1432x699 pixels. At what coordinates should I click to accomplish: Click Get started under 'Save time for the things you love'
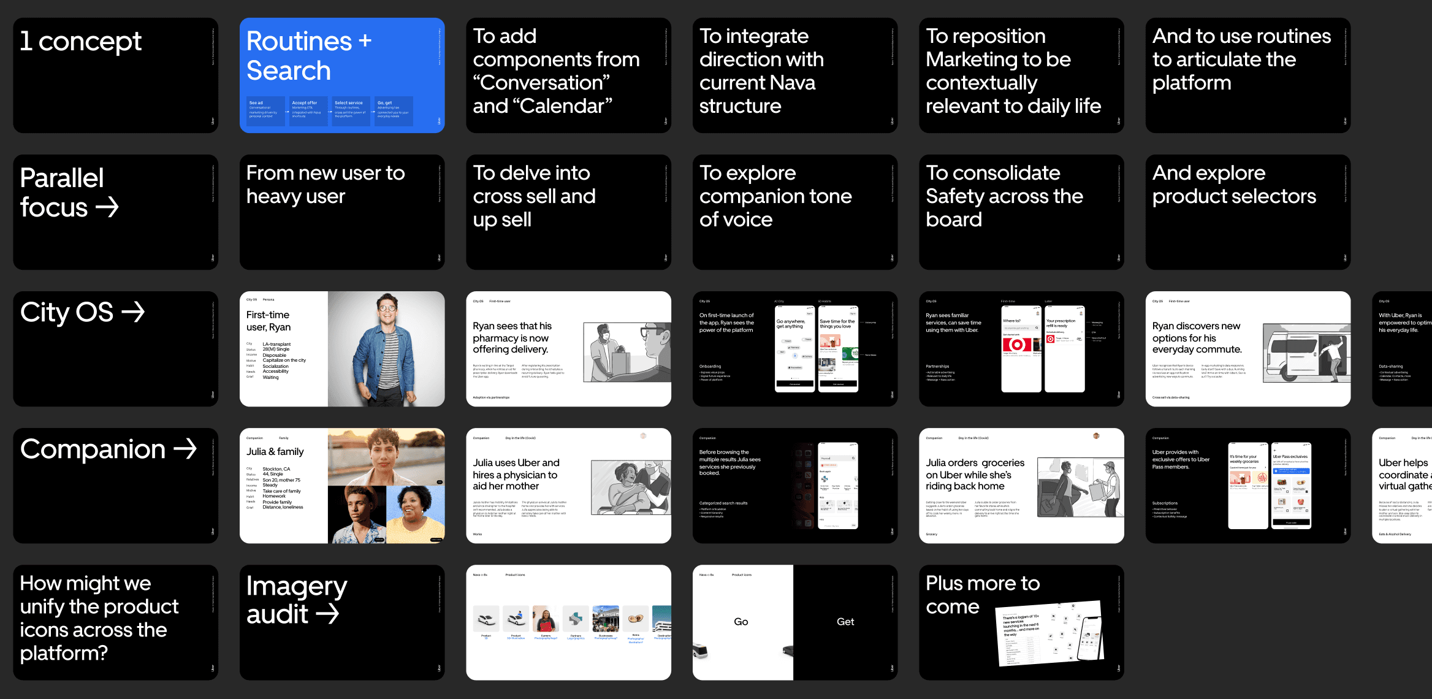pos(838,384)
